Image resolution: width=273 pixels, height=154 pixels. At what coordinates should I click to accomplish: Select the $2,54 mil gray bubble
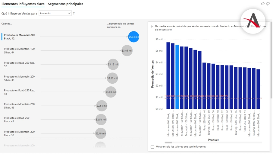(x=102, y=106)
